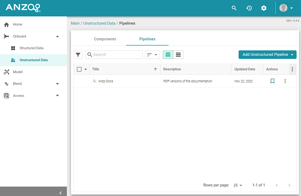
Task: Click the Pipelines breadcrumb text
Action: tap(127, 23)
